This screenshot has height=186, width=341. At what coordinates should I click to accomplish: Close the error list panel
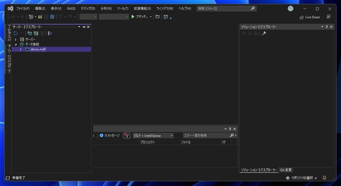235,129
